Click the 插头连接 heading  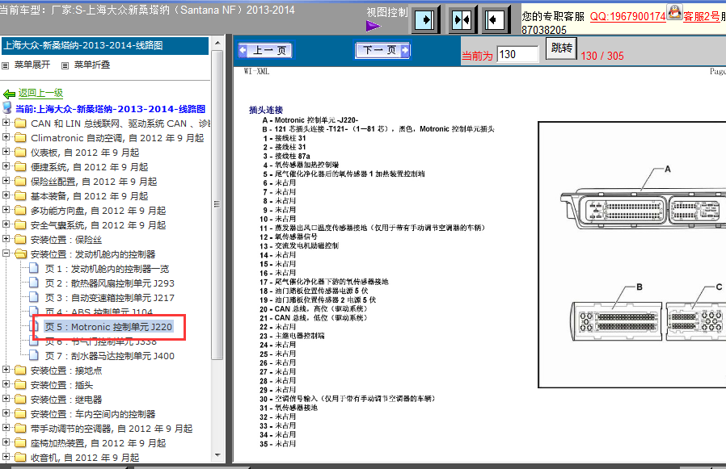[266, 110]
